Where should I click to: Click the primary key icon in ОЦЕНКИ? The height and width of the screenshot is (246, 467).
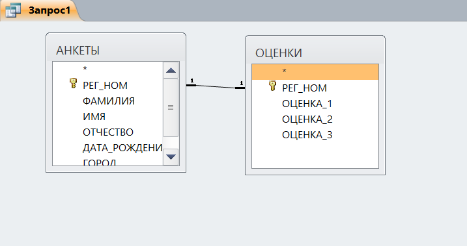point(272,86)
